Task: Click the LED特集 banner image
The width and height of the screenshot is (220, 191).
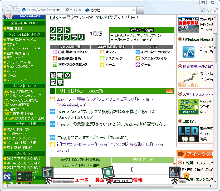Action: [189, 134]
